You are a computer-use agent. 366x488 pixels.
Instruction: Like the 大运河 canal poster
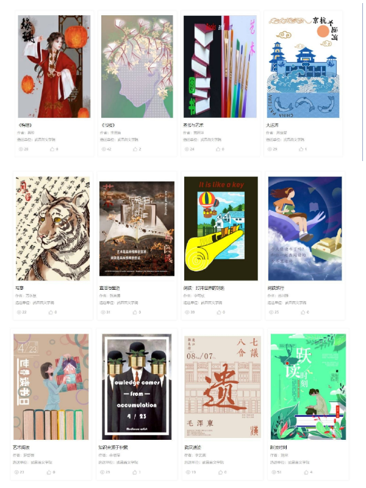pyautogui.click(x=301, y=149)
